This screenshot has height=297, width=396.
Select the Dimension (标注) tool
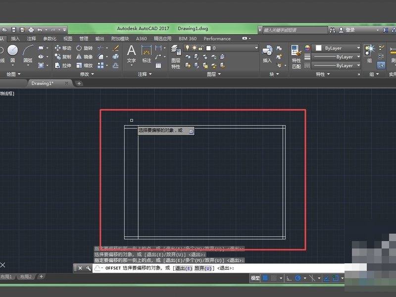point(147,54)
